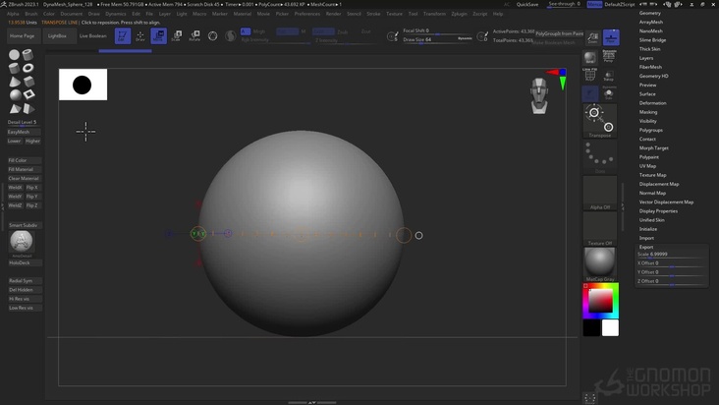Adjust the Focal Shift slider
The width and height of the screenshot is (719, 405).
click(437, 30)
